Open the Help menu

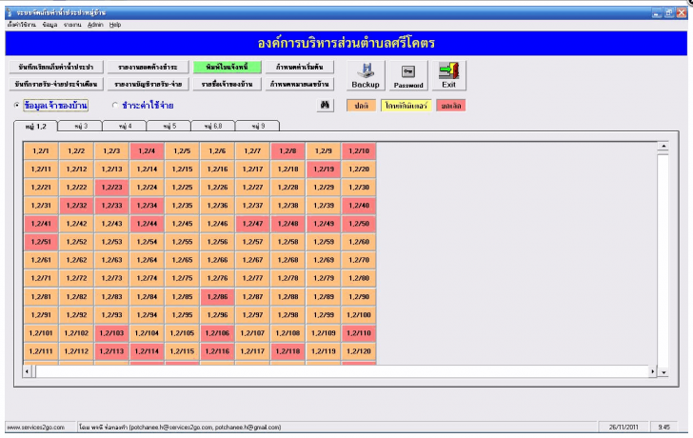point(115,25)
